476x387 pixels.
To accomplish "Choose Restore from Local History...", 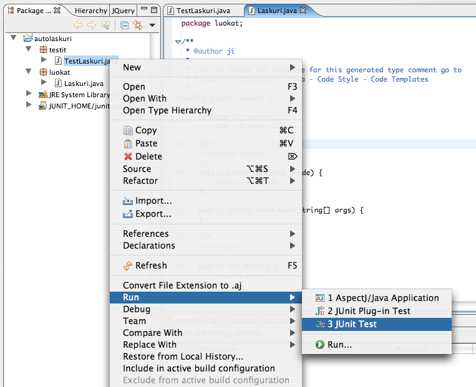I will (206, 356).
